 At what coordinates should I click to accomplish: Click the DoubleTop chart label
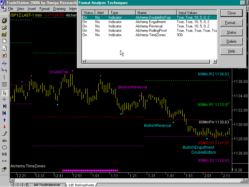59,72
